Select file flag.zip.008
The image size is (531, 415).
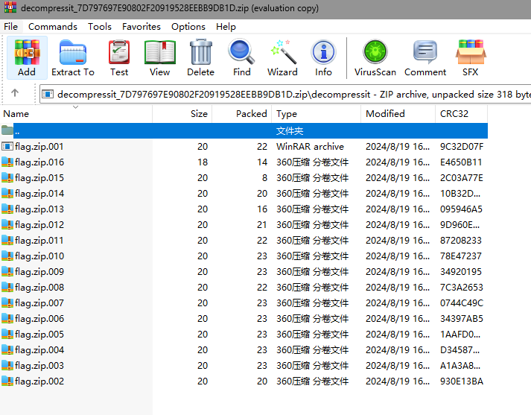click(x=39, y=288)
